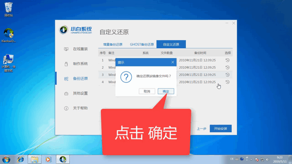This screenshot has width=292, height=164.
Task: Show hidden tray icons arrow
Action: (x=251, y=159)
